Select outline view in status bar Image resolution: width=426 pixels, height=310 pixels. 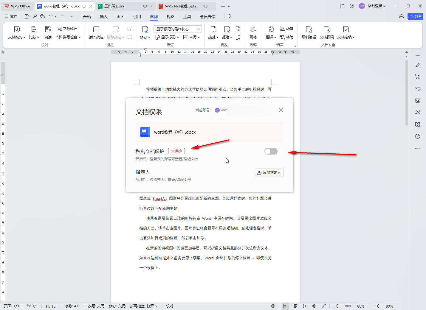[295, 306]
